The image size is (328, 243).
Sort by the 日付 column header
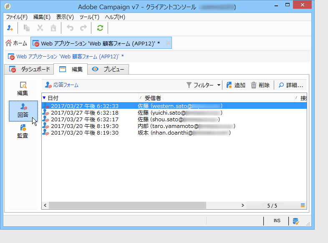(90, 98)
